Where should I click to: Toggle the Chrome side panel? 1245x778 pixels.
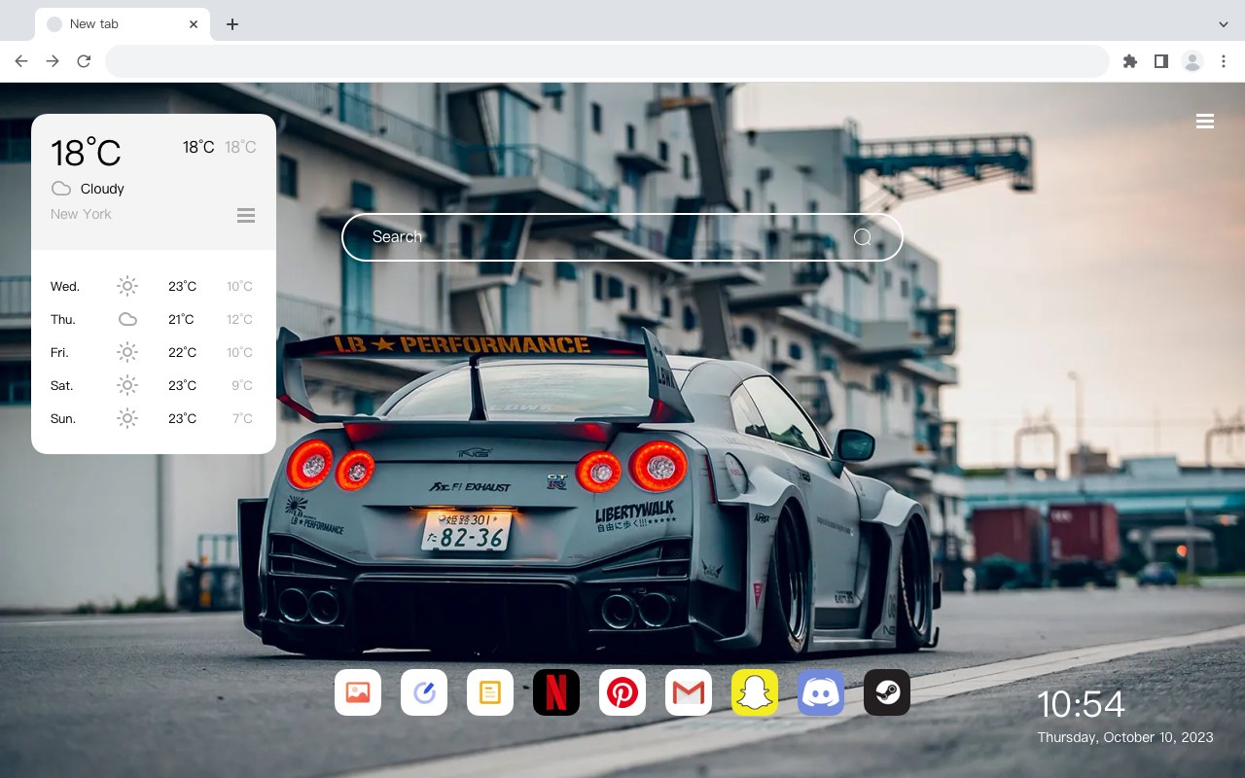[1160, 61]
